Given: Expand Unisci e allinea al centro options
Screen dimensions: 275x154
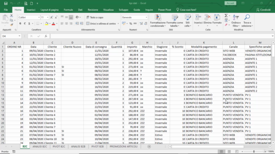Looking at the screenshot, I should coord(118,24).
